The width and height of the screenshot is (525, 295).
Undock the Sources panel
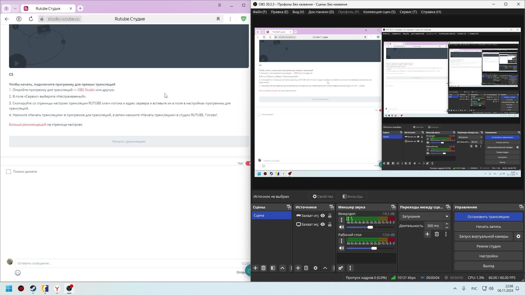[331, 207]
